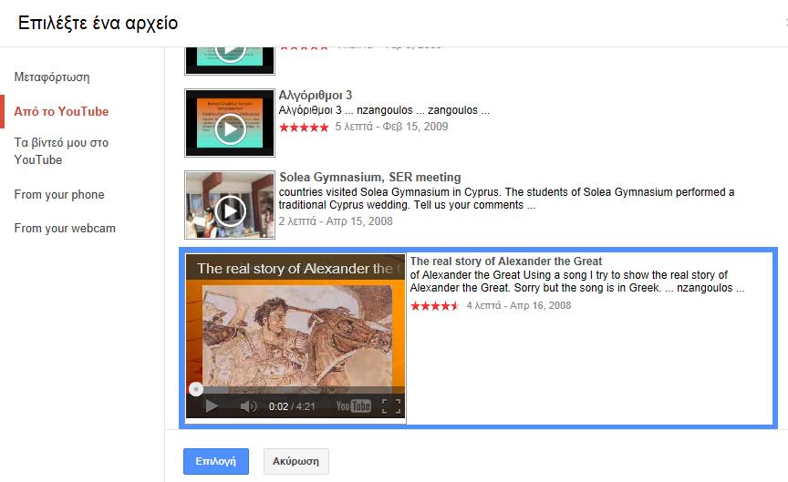Image resolution: width=788 pixels, height=482 pixels.
Task: Switch to From your phone tab
Action: pos(59,194)
